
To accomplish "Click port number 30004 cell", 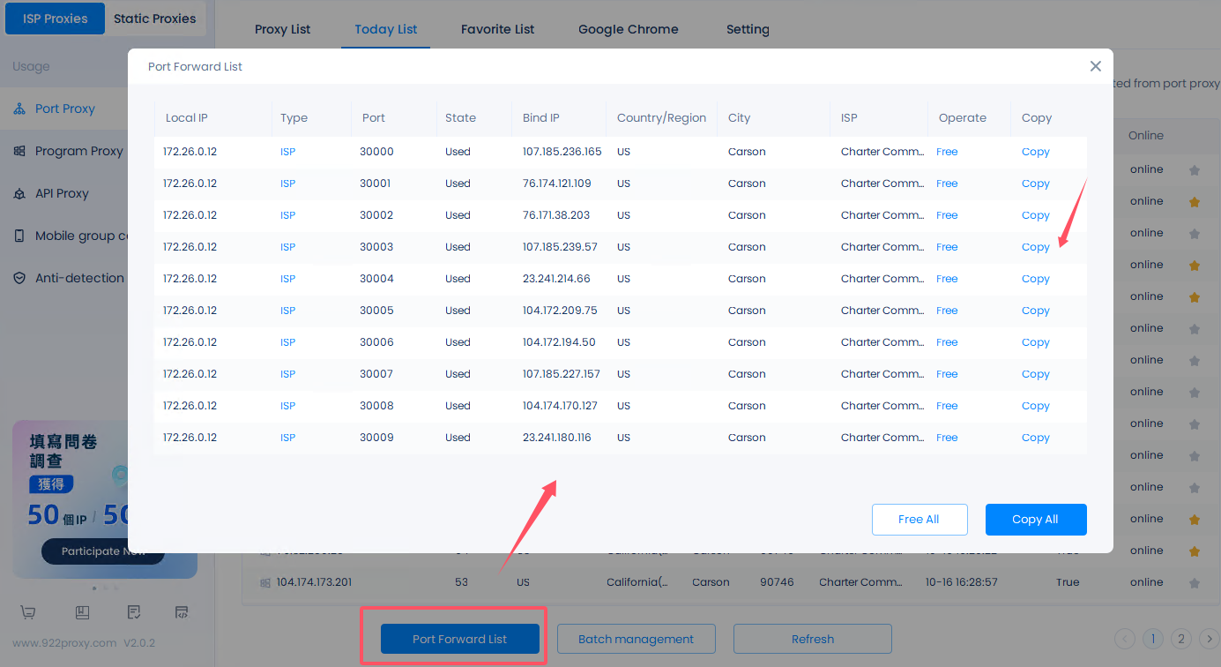I will click(376, 279).
